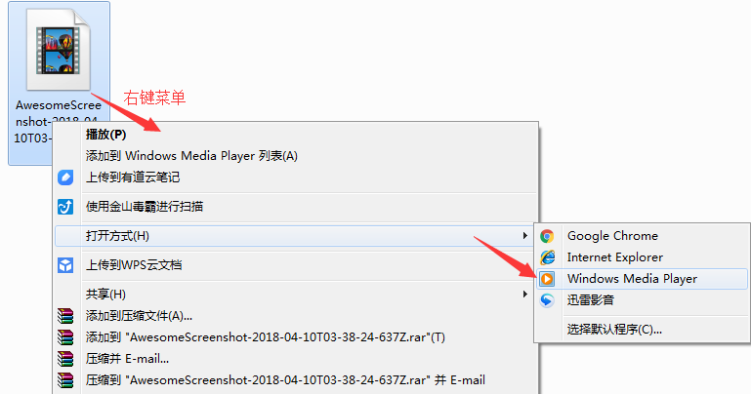The height and width of the screenshot is (394, 751).
Task: Open with Internet Explorer
Action: 615,257
